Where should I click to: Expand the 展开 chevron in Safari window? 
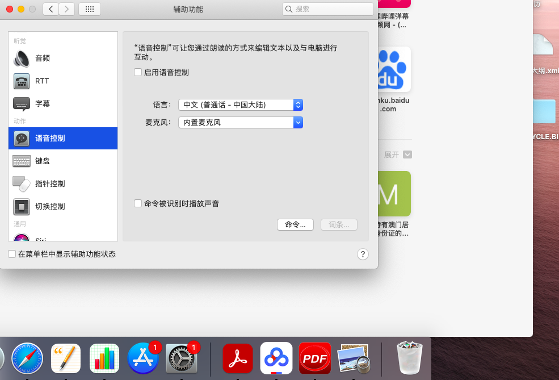pyautogui.click(x=407, y=154)
